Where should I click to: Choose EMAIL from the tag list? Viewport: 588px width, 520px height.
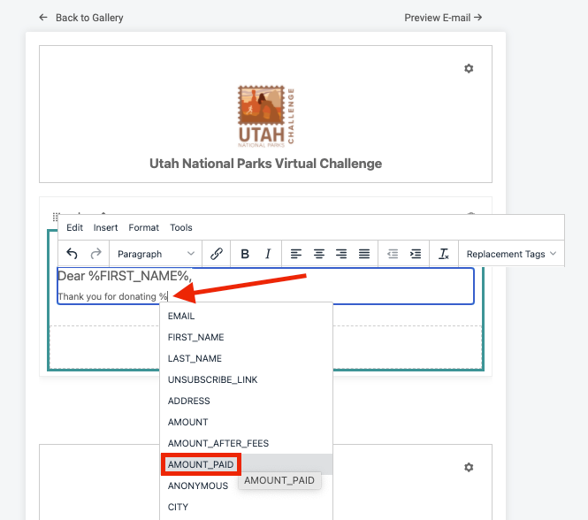tap(246, 316)
